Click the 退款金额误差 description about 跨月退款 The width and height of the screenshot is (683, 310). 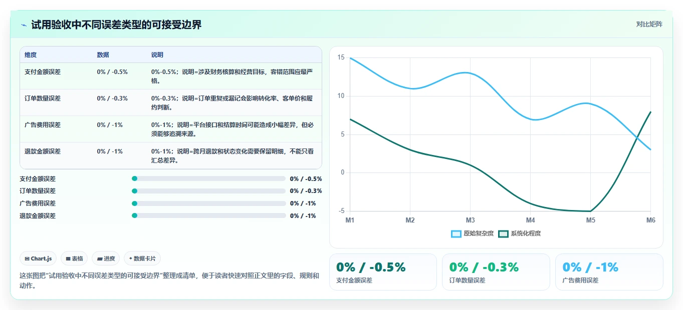coord(233,156)
